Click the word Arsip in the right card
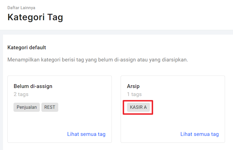This screenshot has width=233, height=150. pos(133,86)
